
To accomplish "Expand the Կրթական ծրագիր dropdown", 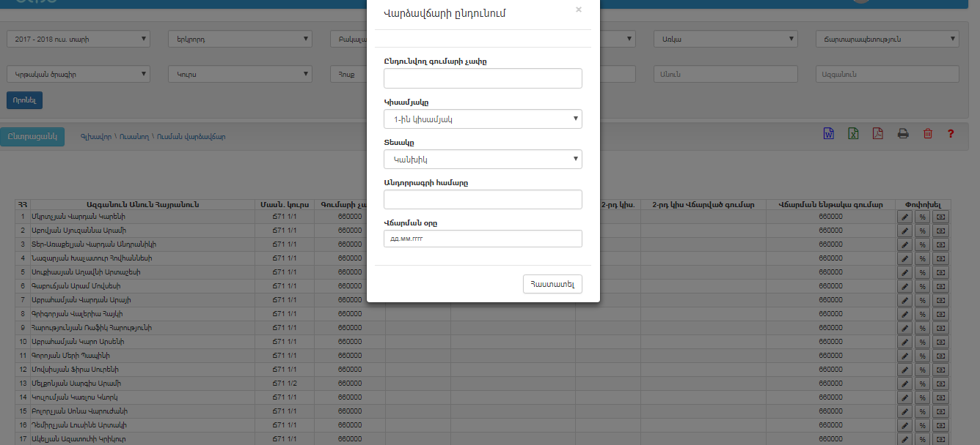I will pyautogui.click(x=78, y=74).
